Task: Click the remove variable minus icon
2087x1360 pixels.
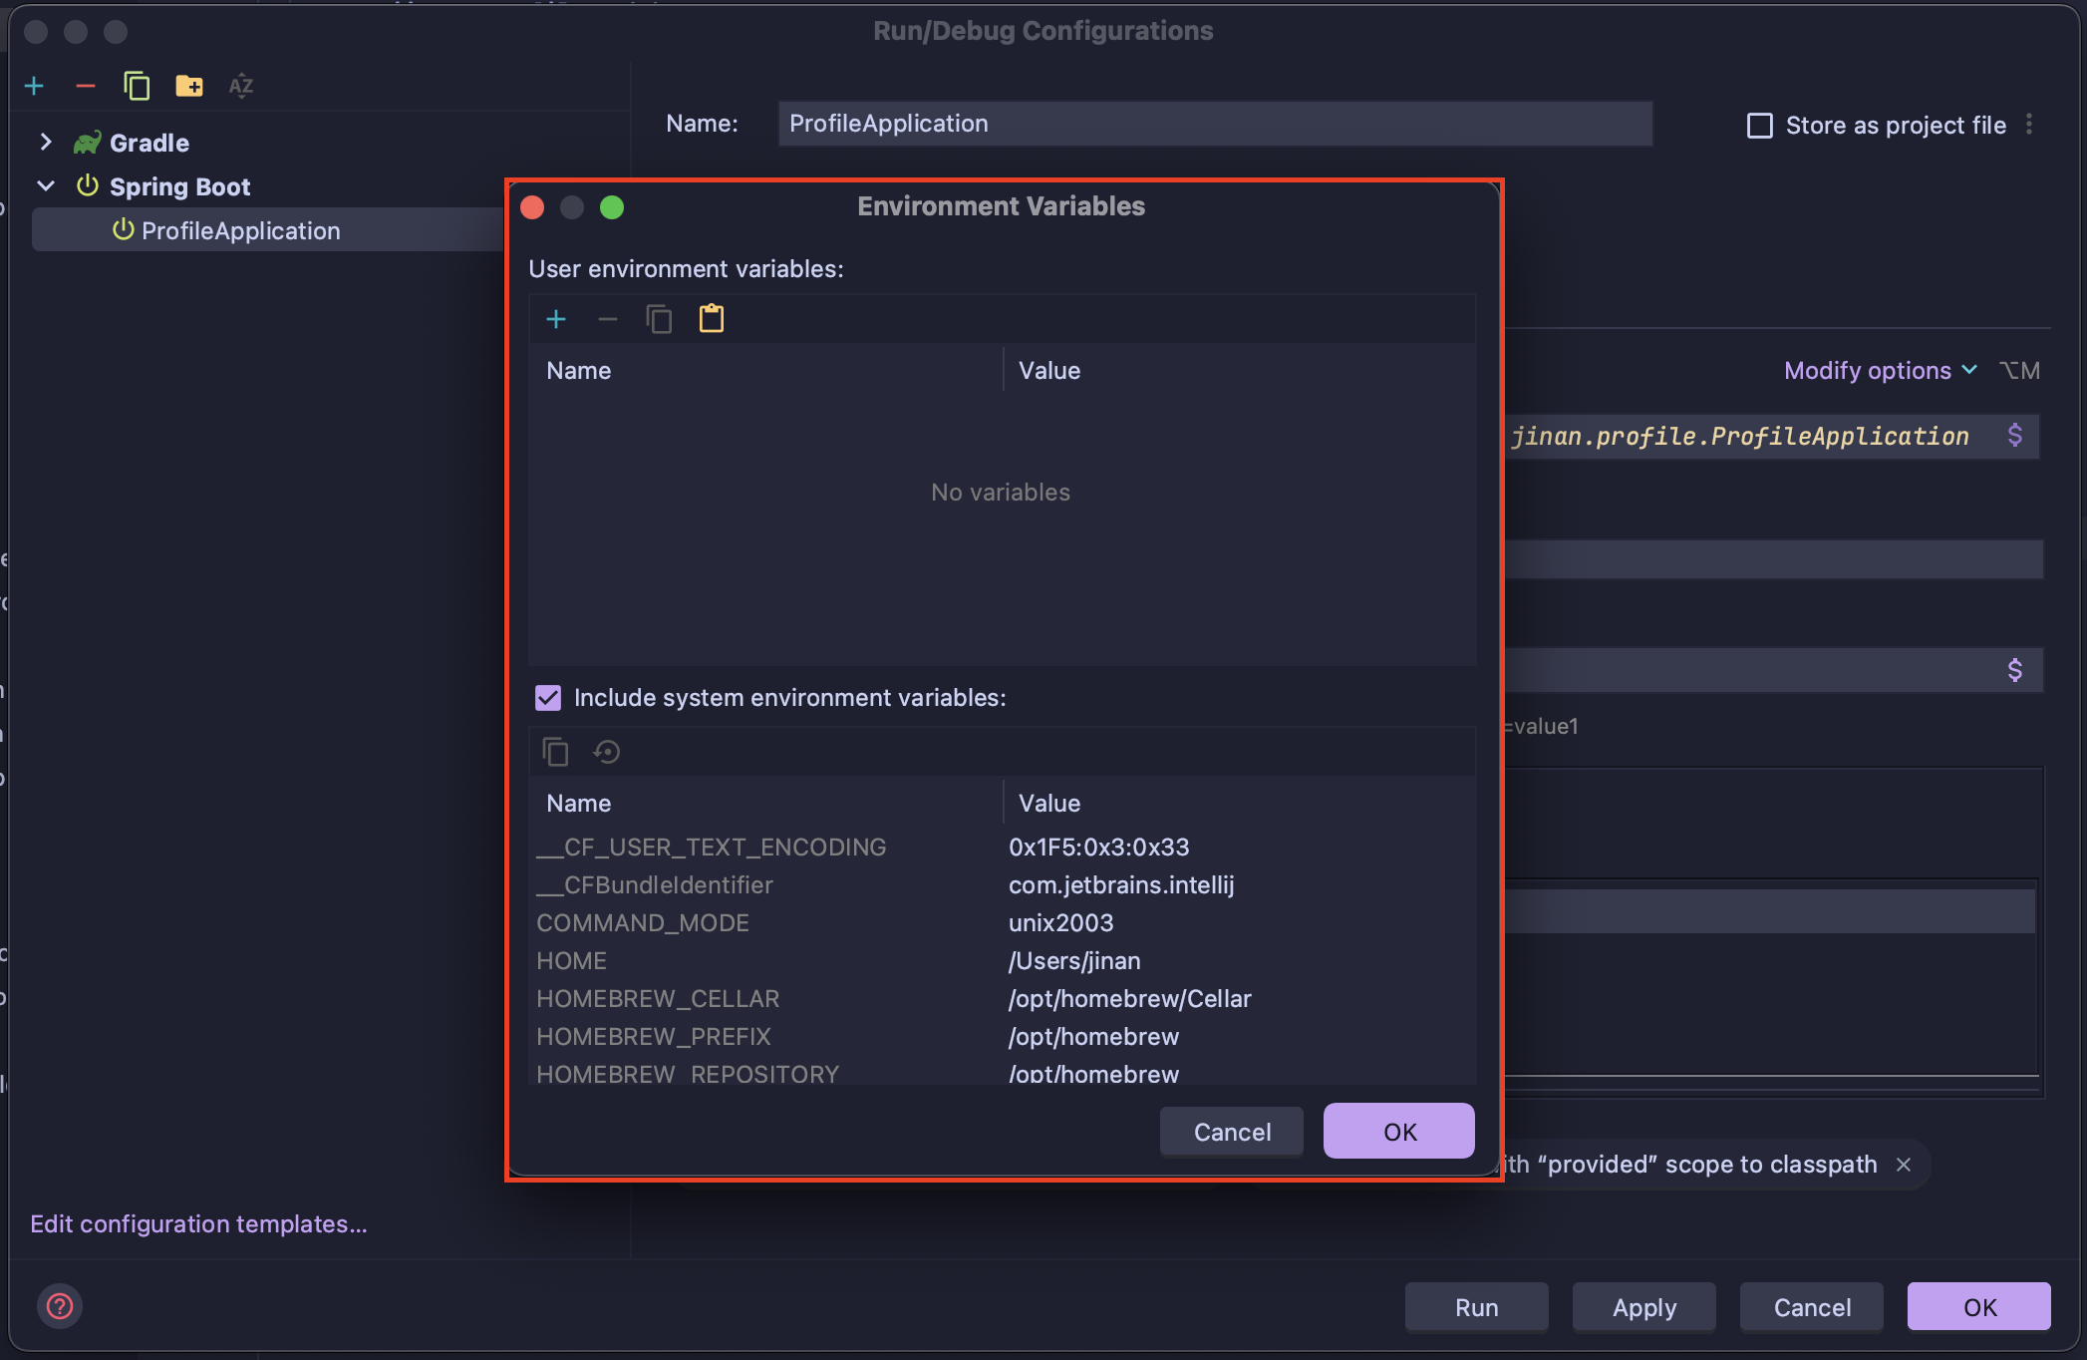Action: [x=607, y=319]
